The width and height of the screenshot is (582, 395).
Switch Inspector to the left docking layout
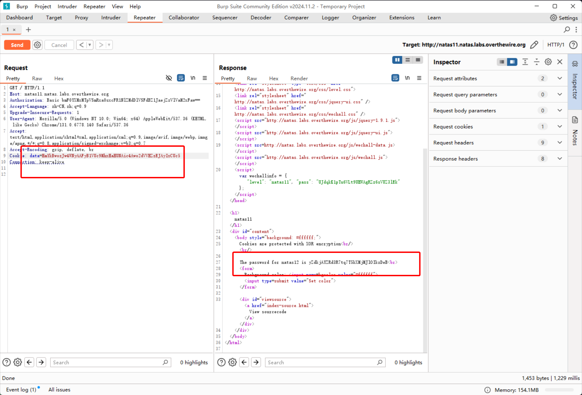click(502, 62)
